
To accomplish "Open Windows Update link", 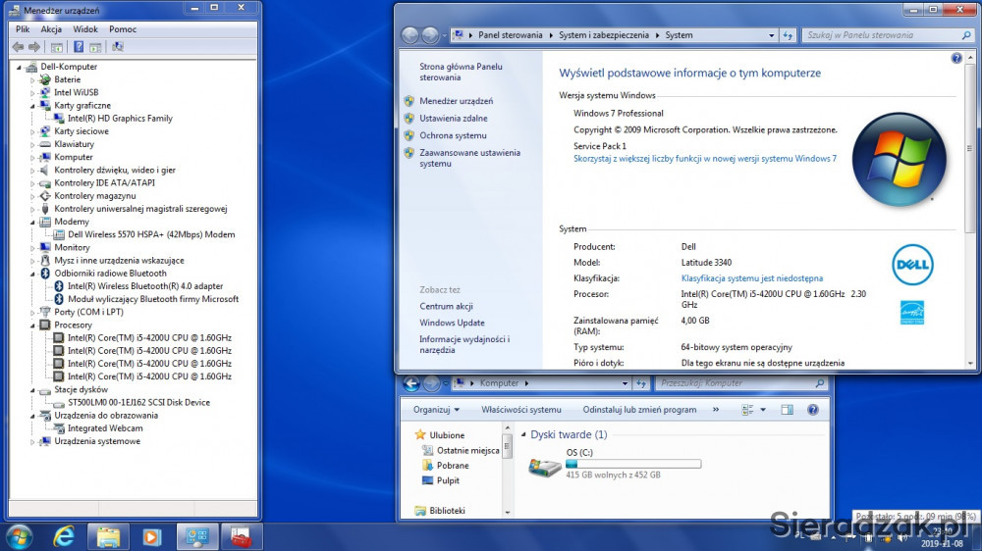I will [452, 323].
